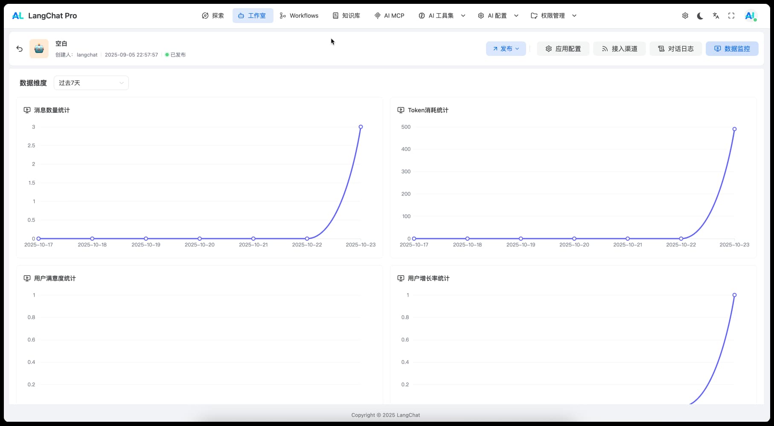The height and width of the screenshot is (426, 774).
Task: Open the settings gear icon in header
Action: pyautogui.click(x=685, y=16)
